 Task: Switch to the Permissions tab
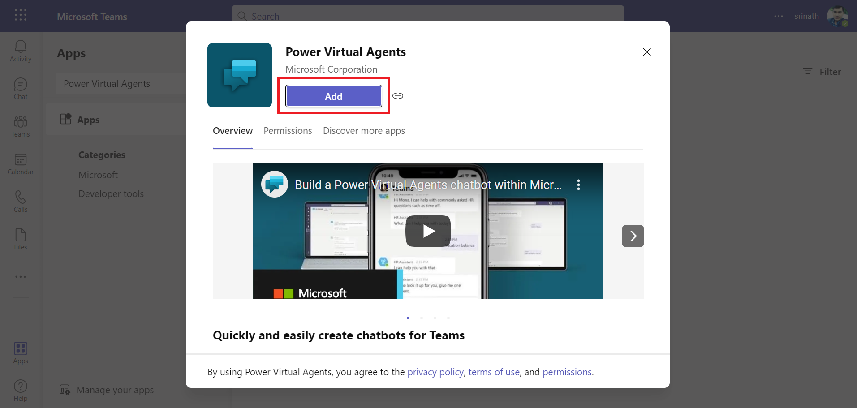(x=288, y=131)
